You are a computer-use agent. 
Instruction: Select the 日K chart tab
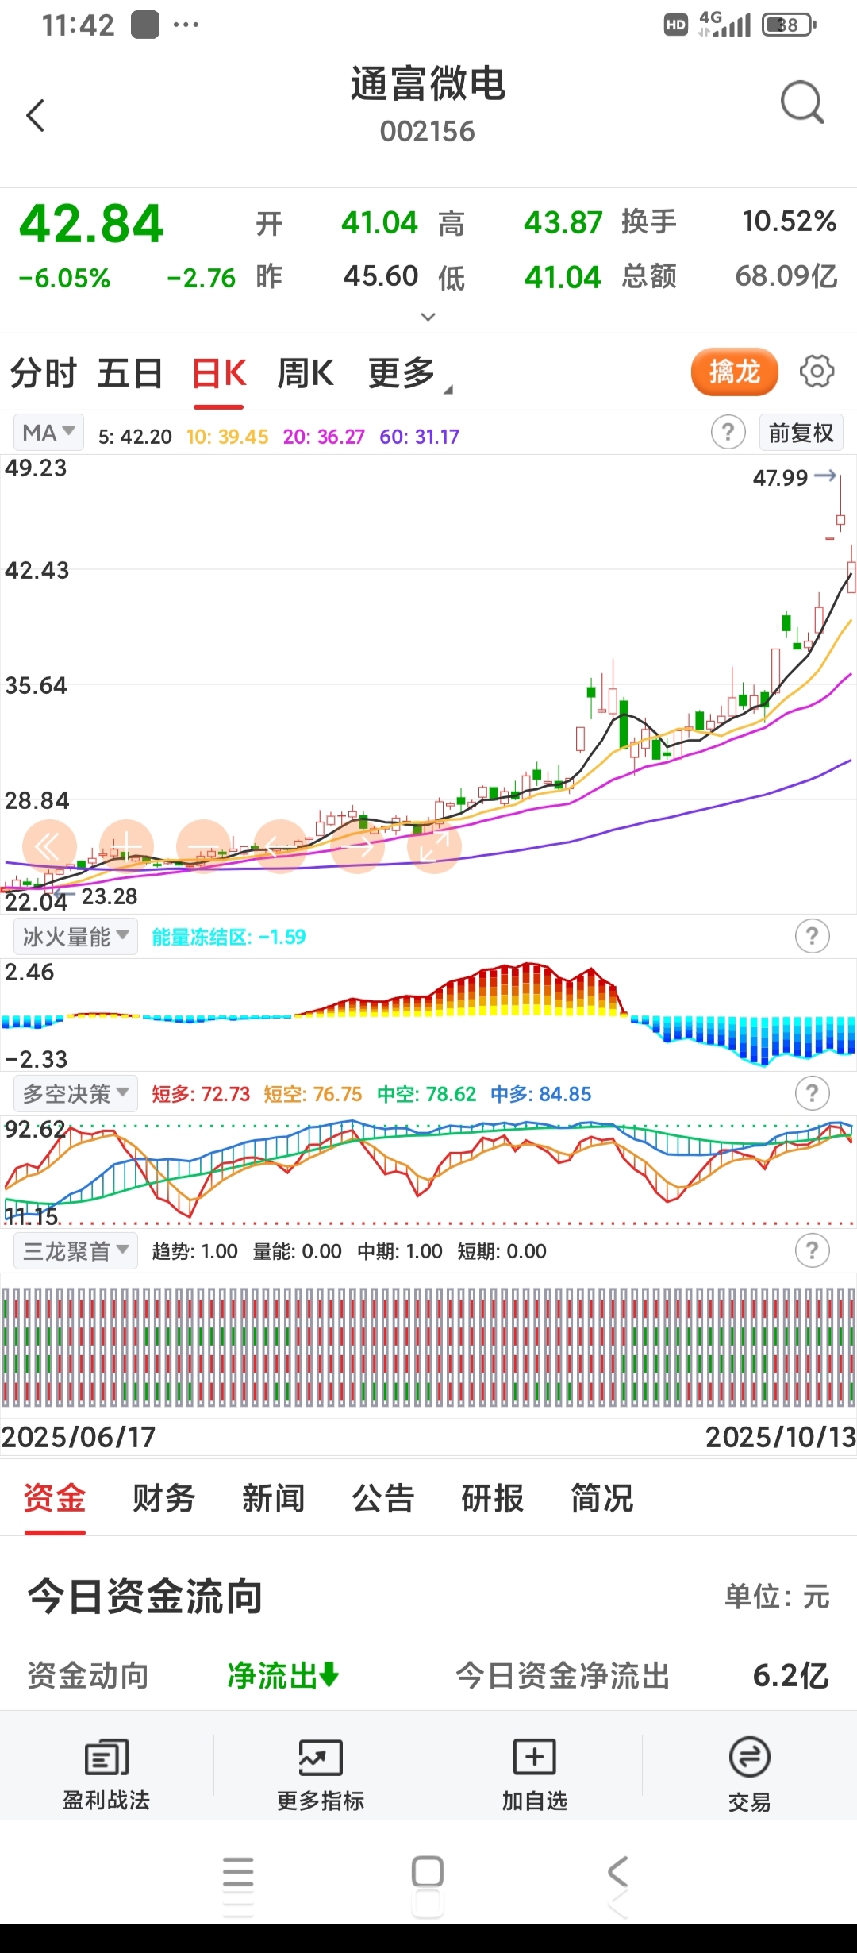(219, 373)
